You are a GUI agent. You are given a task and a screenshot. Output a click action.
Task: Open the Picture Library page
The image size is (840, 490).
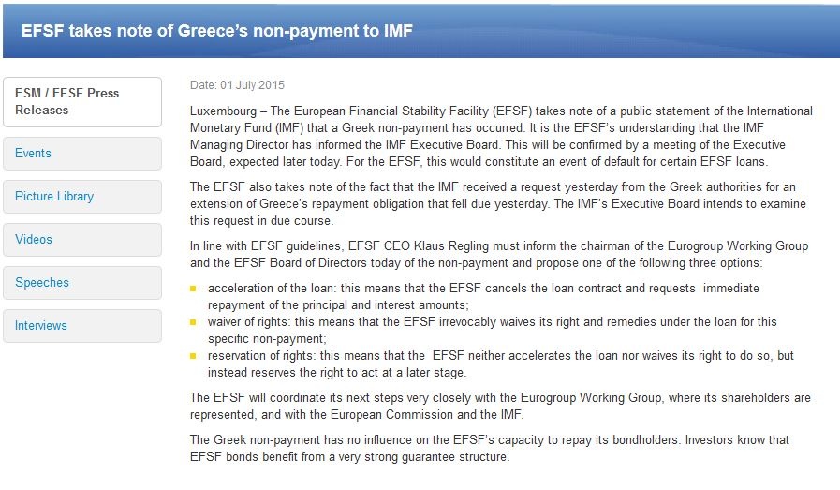coord(81,197)
